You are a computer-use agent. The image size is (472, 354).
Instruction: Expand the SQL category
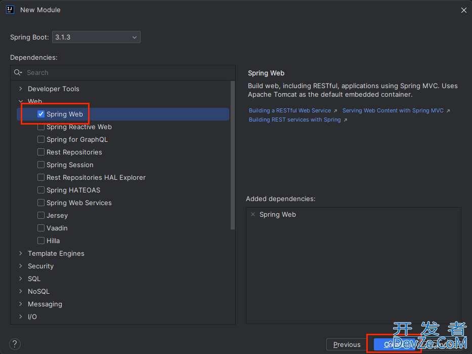(x=20, y=279)
